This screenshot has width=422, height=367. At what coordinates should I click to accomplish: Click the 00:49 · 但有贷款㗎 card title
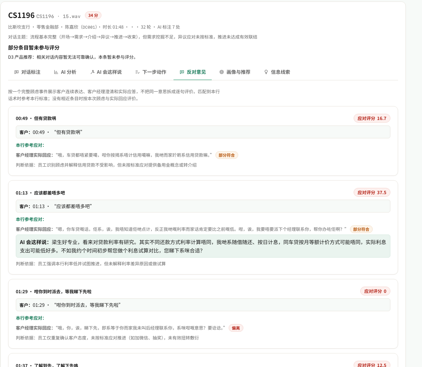tap(36, 119)
